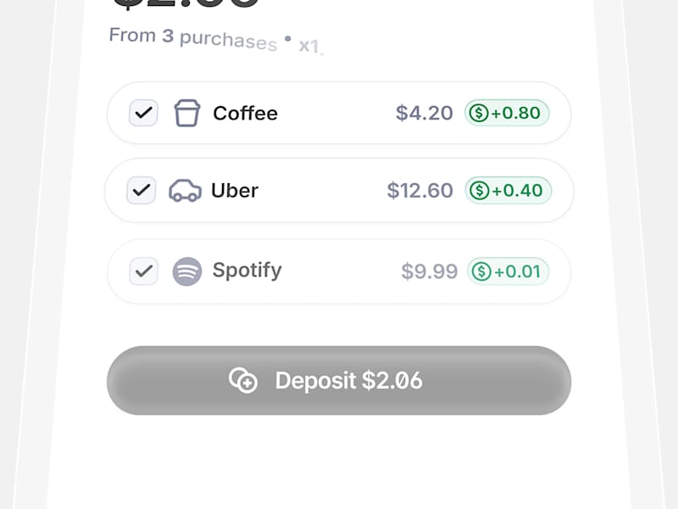Expand the Uber purchase row
This screenshot has width=678, height=509.
point(339,191)
